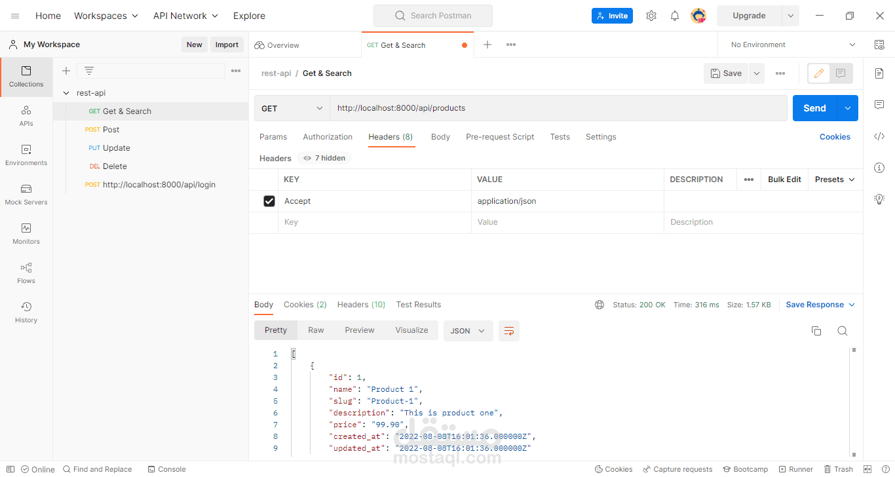Switch to the Pre-request Script tab
Screen dimensions: 895x477
[500, 137]
